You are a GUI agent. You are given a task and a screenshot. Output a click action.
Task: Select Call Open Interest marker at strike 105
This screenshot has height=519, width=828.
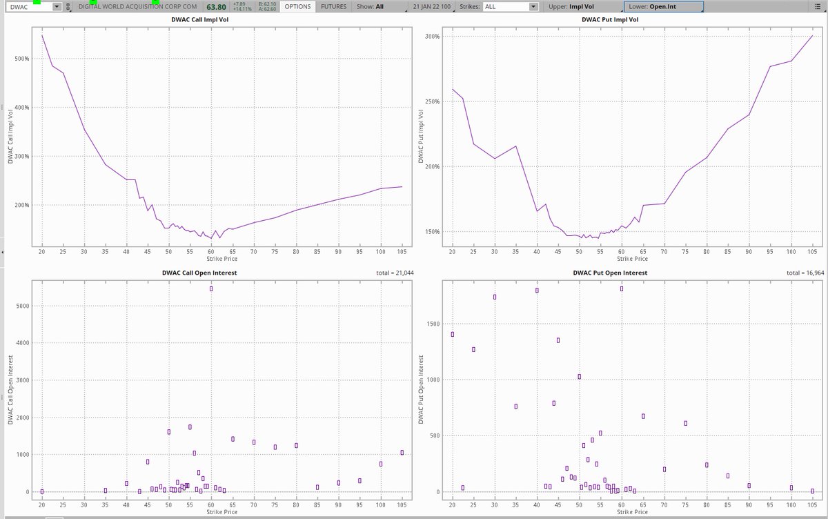pyautogui.click(x=402, y=453)
